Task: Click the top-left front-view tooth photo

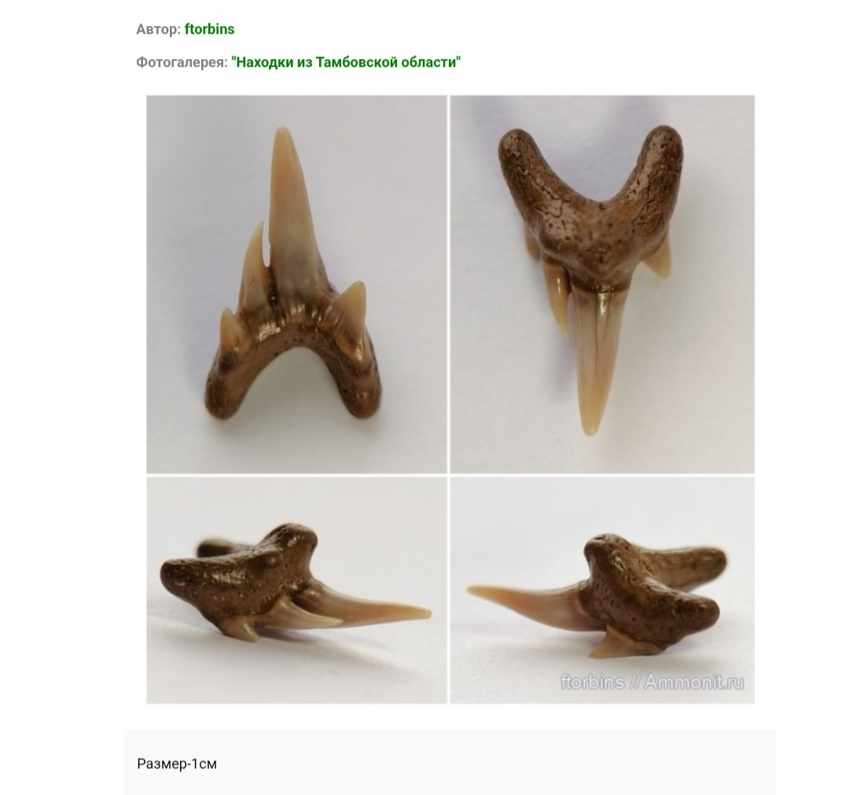Action: [x=296, y=285]
